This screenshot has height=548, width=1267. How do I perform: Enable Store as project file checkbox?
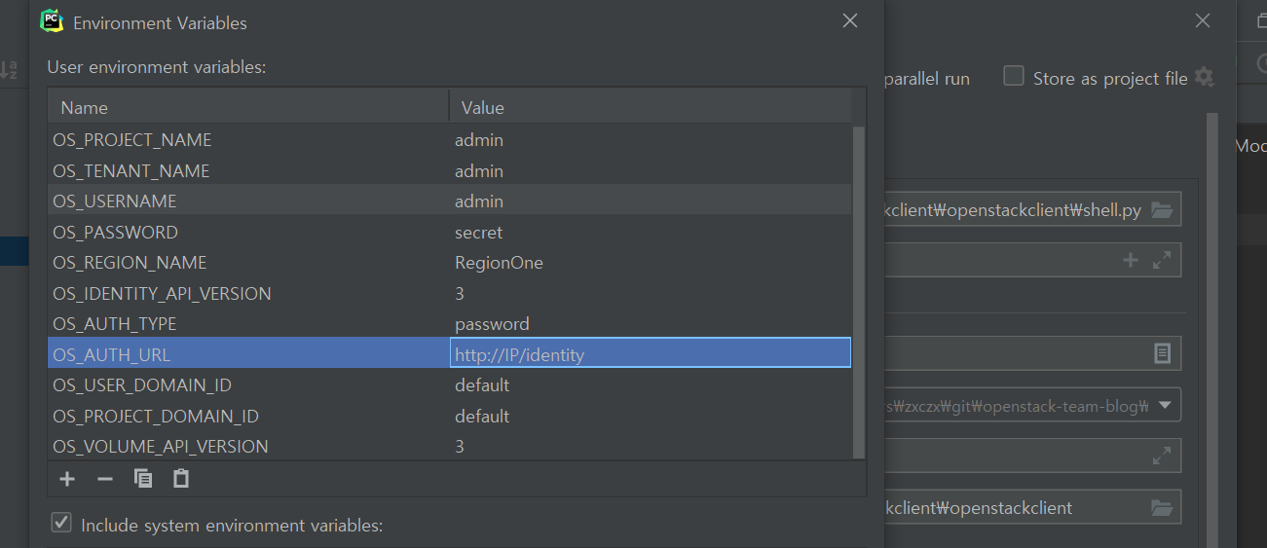[x=1014, y=76]
